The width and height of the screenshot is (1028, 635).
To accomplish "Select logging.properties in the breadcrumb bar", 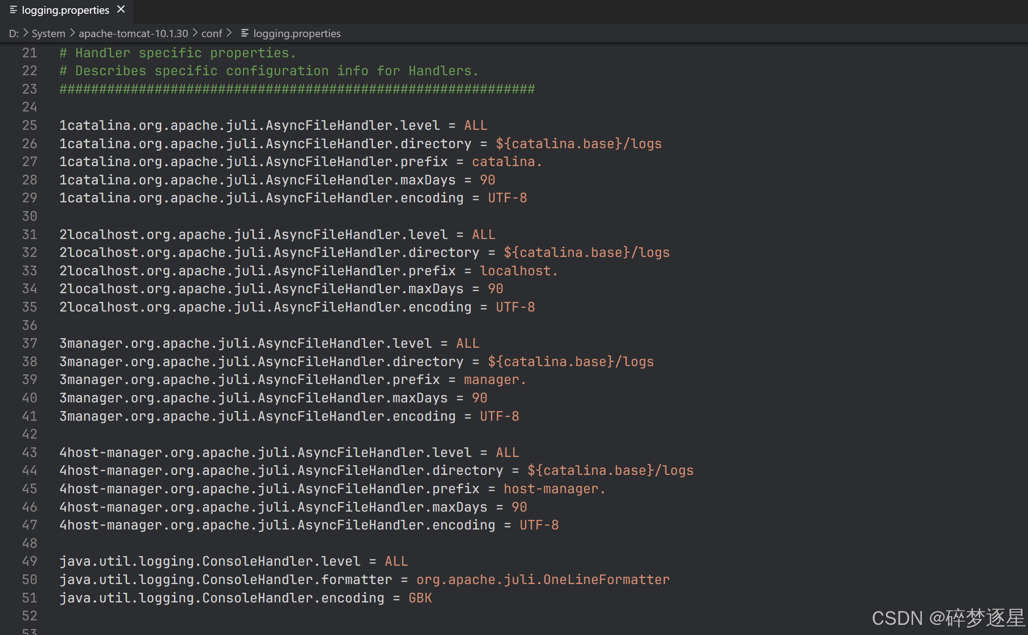I will click(x=297, y=33).
